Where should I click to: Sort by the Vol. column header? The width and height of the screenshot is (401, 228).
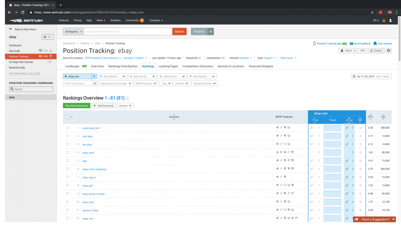pyautogui.click(x=383, y=117)
